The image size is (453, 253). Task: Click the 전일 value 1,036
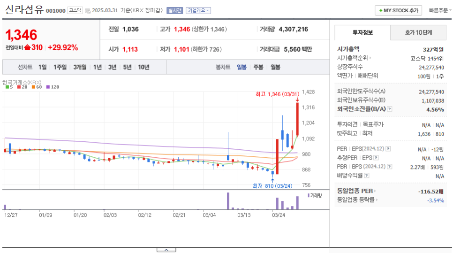click(130, 29)
